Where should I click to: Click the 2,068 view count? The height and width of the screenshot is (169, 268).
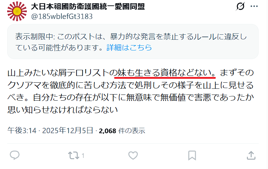tap(107, 131)
